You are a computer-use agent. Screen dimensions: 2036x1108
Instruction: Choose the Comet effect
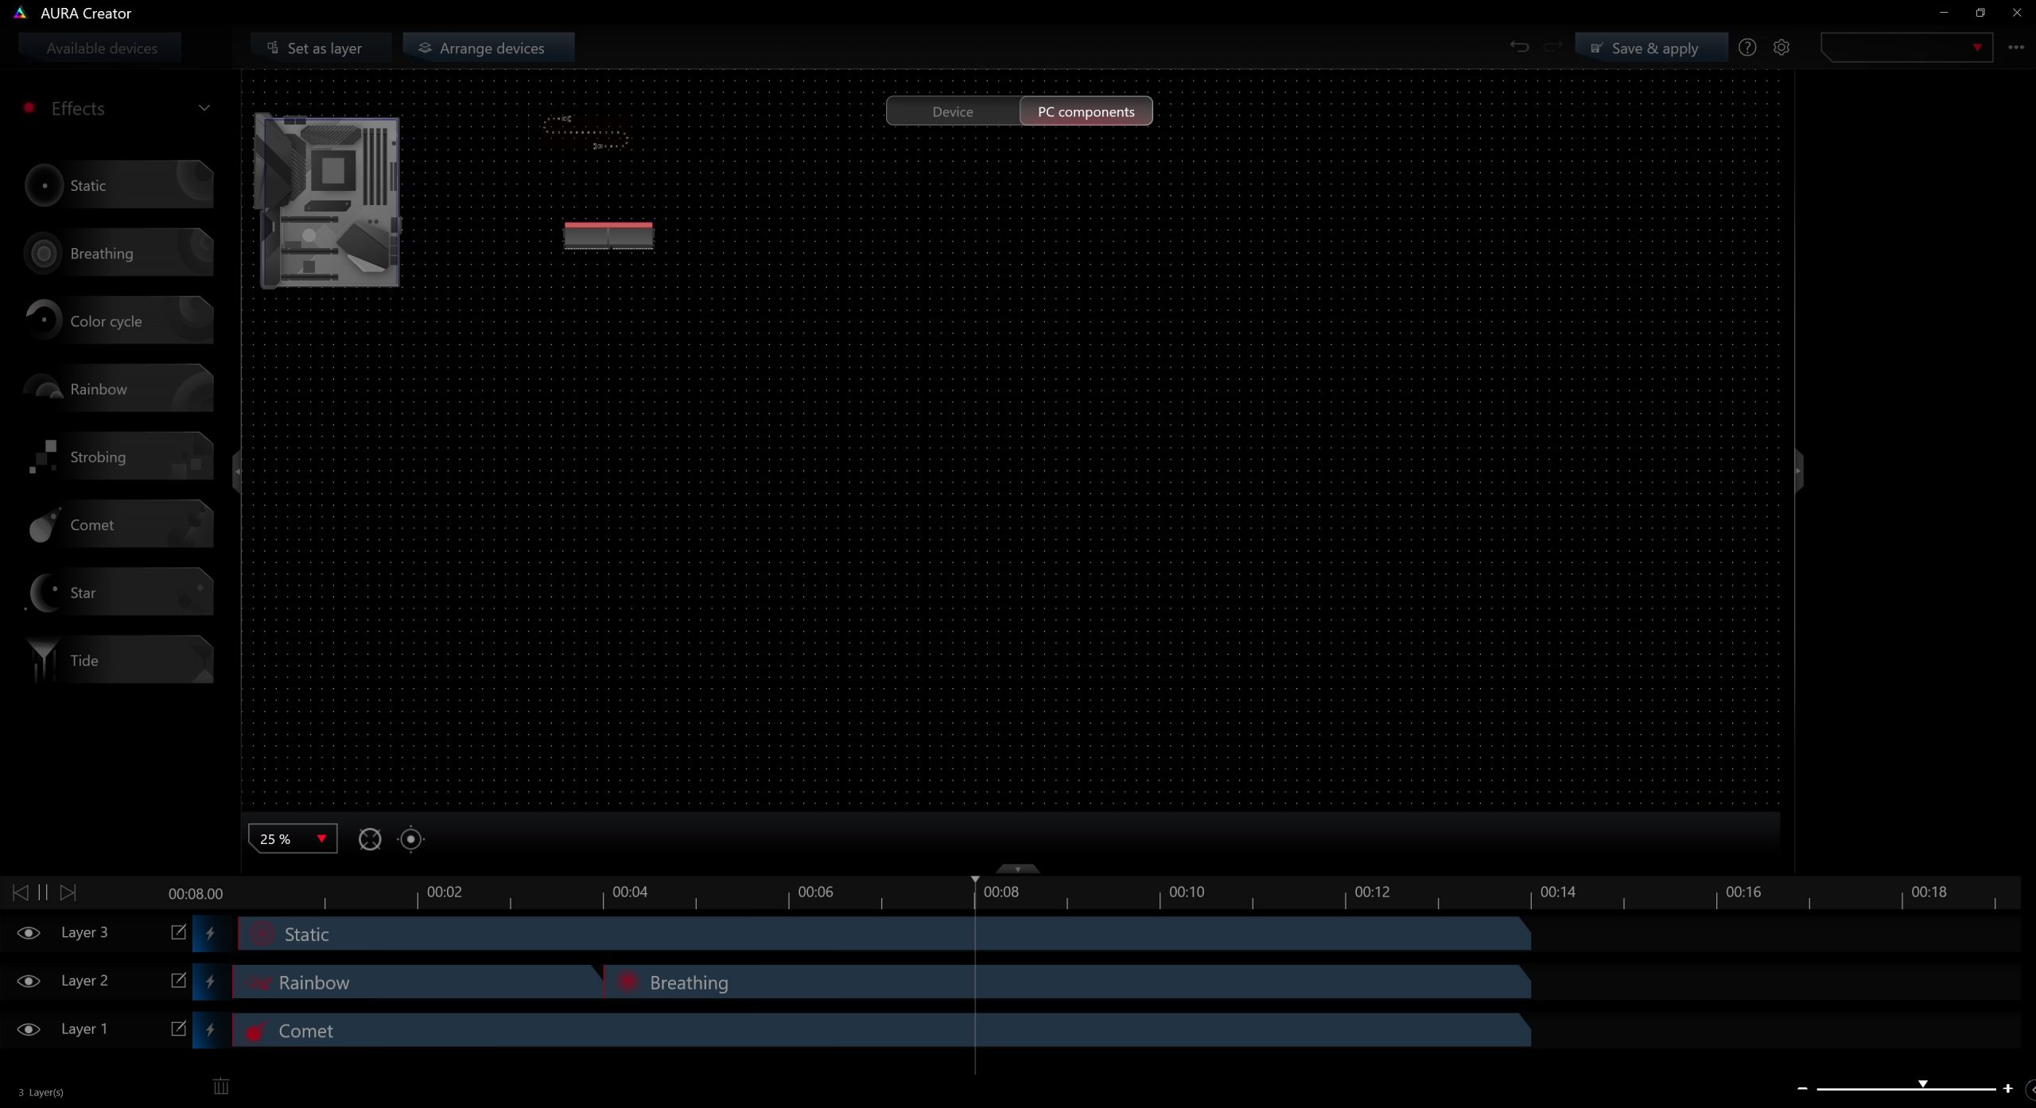[x=119, y=524]
